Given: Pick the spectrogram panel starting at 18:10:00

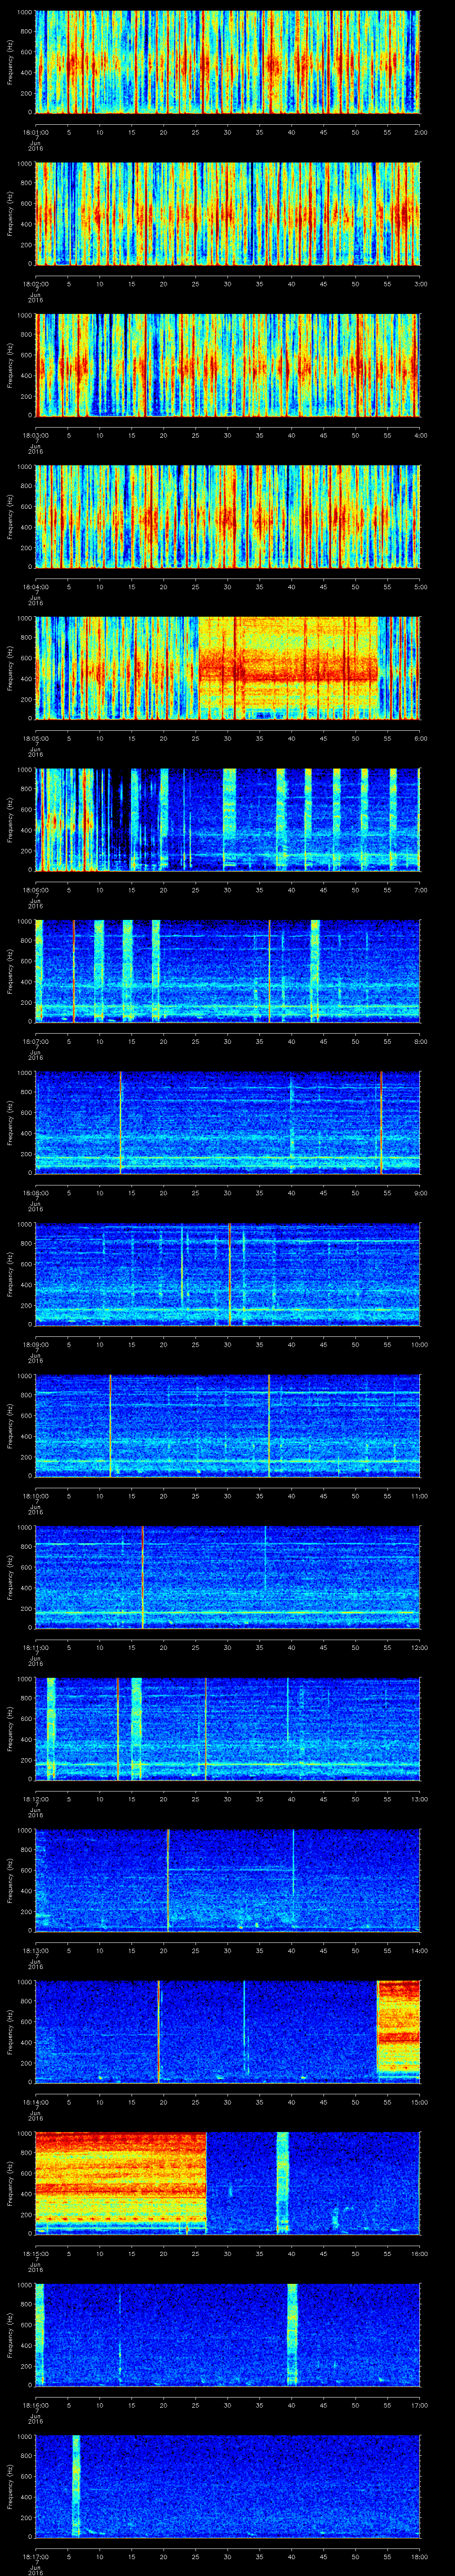Looking at the screenshot, I should pyautogui.click(x=227, y=1425).
